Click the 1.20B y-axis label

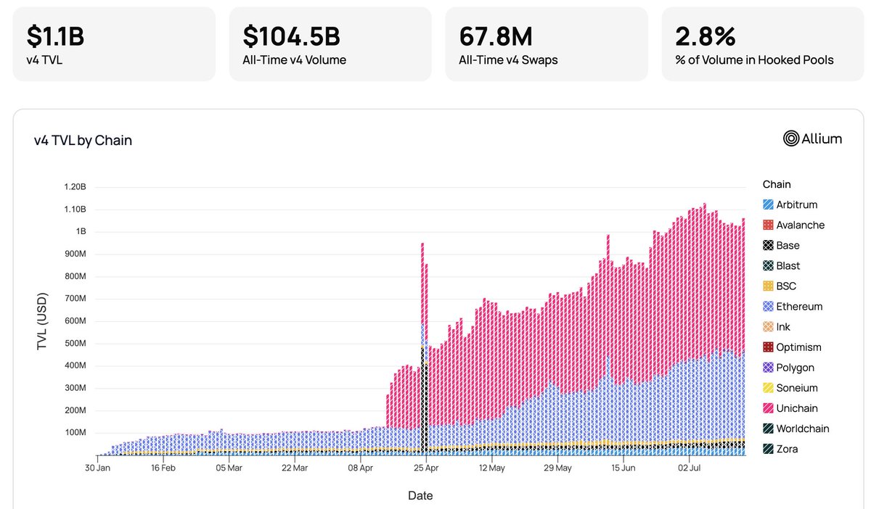click(x=74, y=186)
